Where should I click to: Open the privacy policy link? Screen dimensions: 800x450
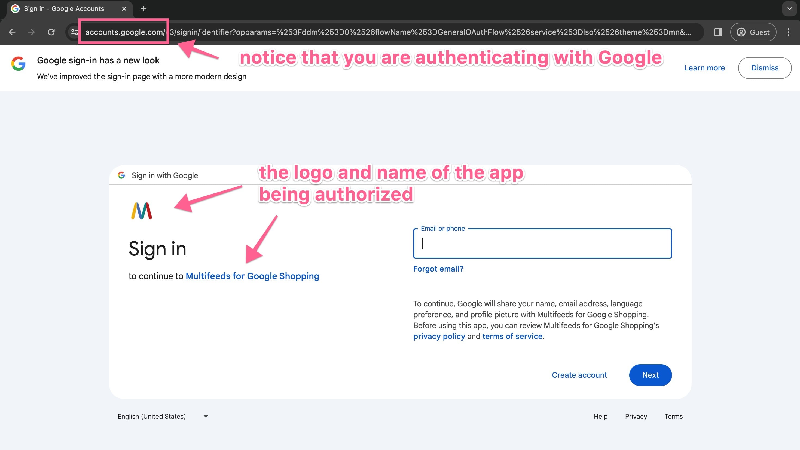[439, 336]
